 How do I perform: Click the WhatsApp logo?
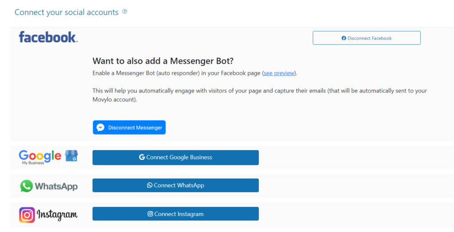49,186
